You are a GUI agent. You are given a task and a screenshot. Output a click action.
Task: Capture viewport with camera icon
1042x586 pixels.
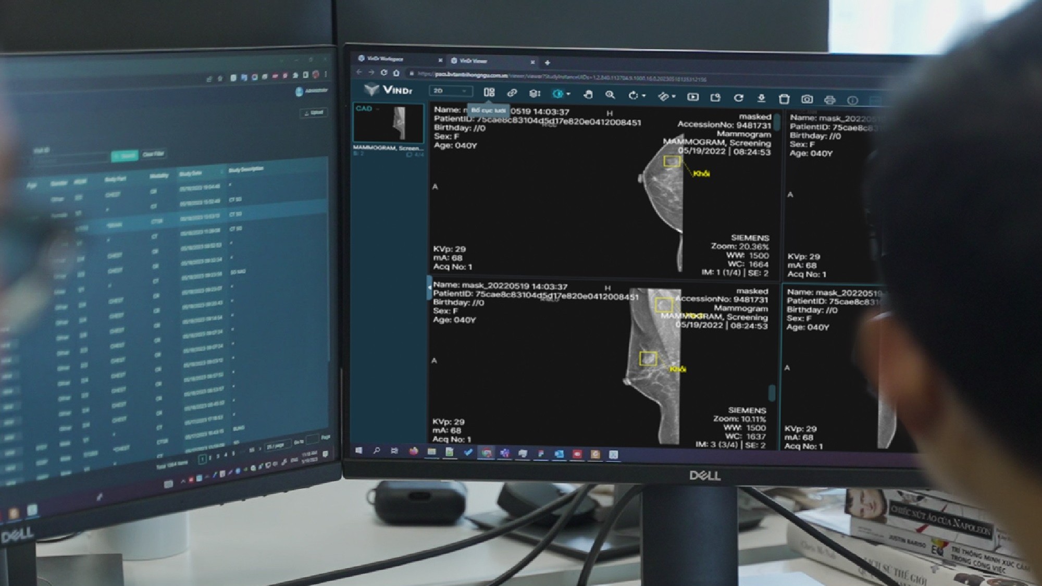(x=807, y=99)
